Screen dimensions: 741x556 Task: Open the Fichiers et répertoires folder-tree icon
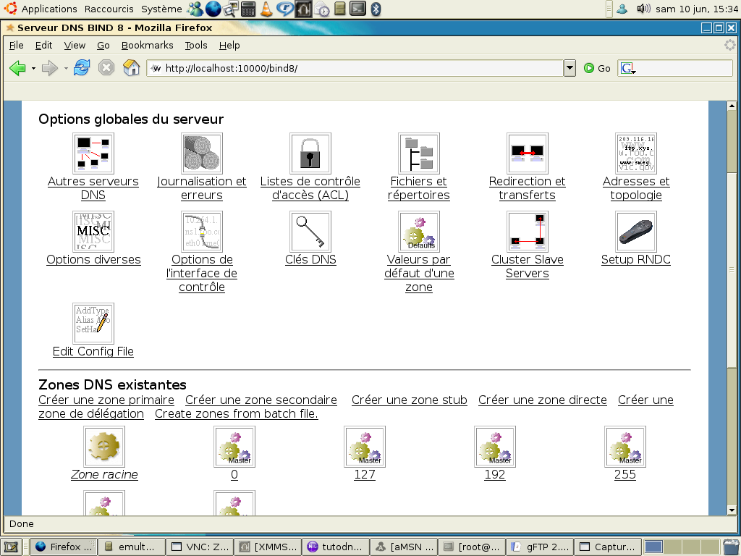pyautogui.click(x=419, y=153)
